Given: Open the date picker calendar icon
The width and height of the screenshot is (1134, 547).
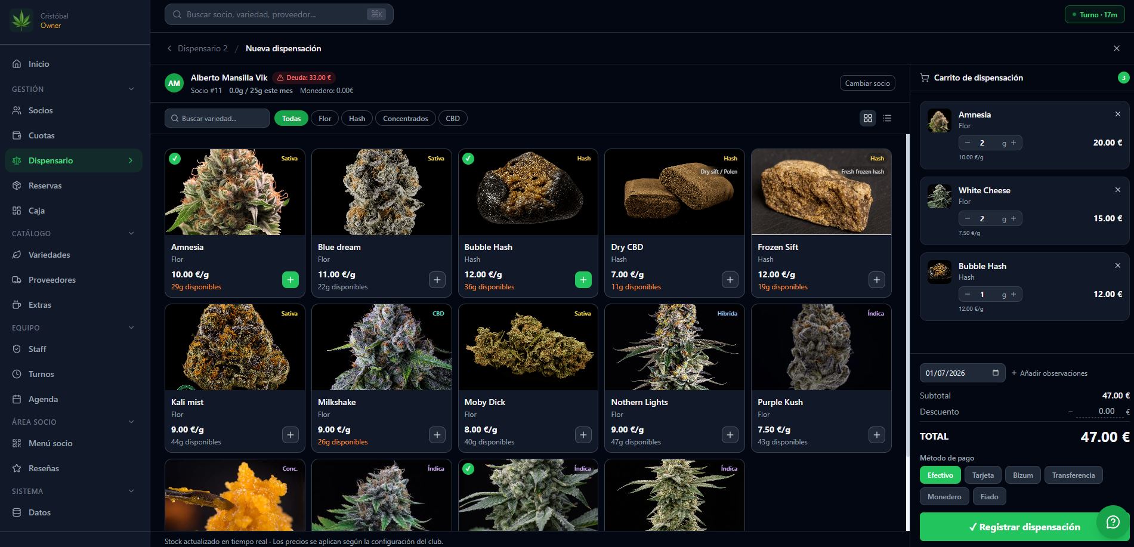Looking at the screenshot, I should click(995, 373).
